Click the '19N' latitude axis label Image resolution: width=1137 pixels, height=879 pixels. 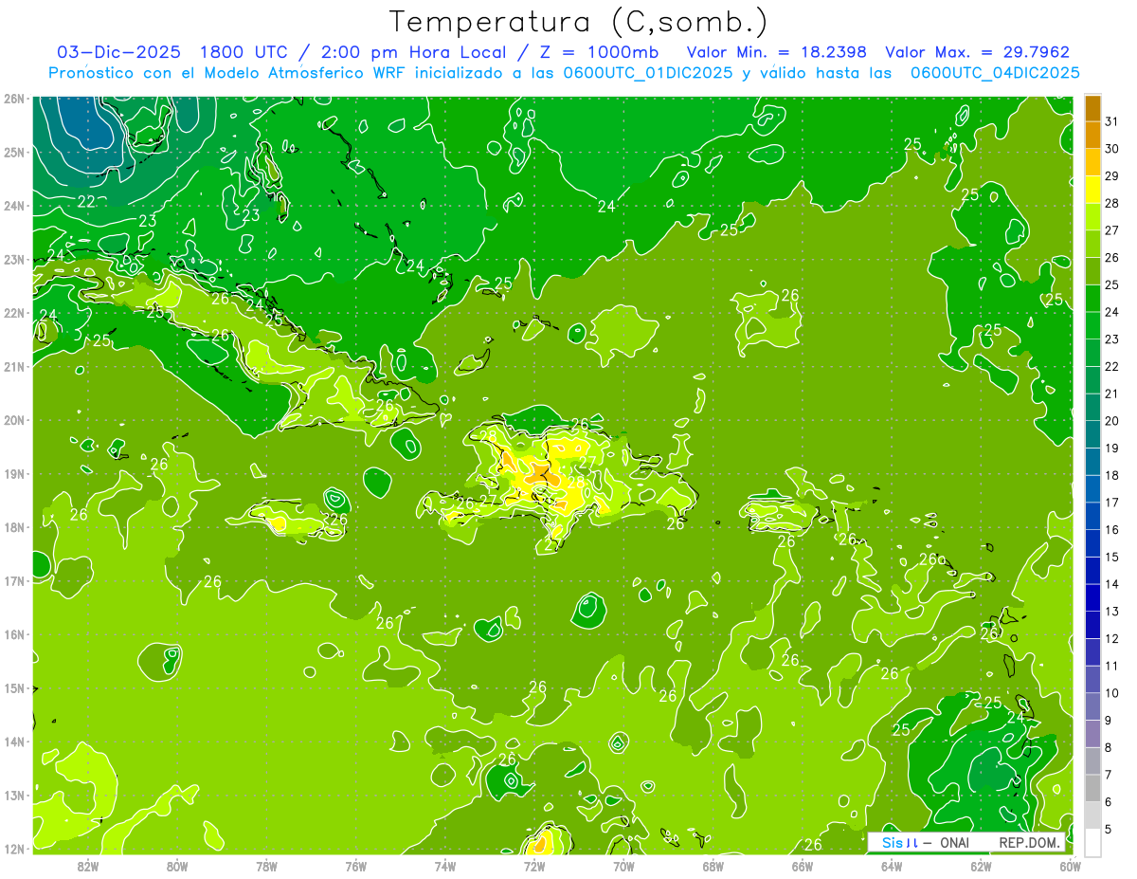click(x=14, y=473)
